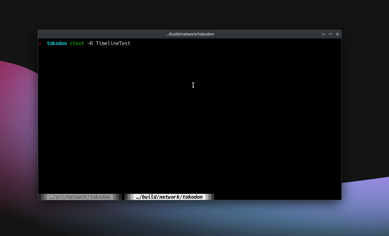The height and width of the screenshot is (236, 389).
Task: Click the 'TimelineTest' argument text
Action: (113, 44)
